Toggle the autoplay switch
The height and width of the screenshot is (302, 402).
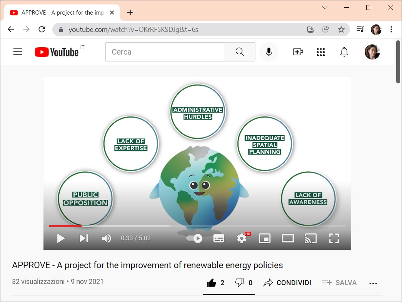point(194,238)
